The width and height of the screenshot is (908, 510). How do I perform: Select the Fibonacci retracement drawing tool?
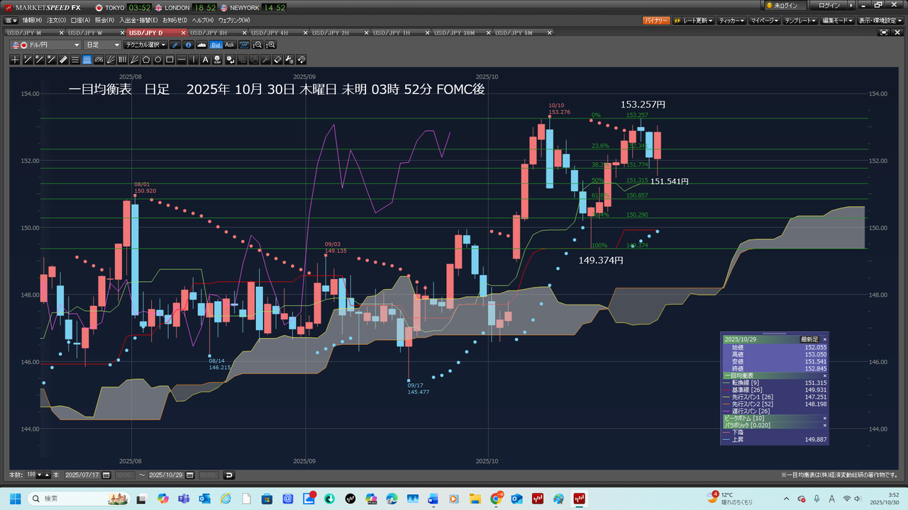(87, 59)
